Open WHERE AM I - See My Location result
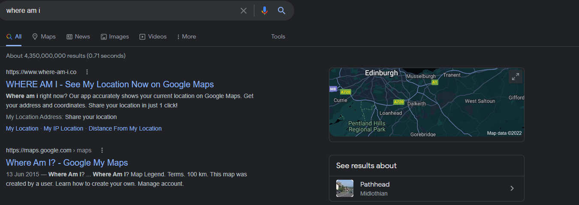 110,84
